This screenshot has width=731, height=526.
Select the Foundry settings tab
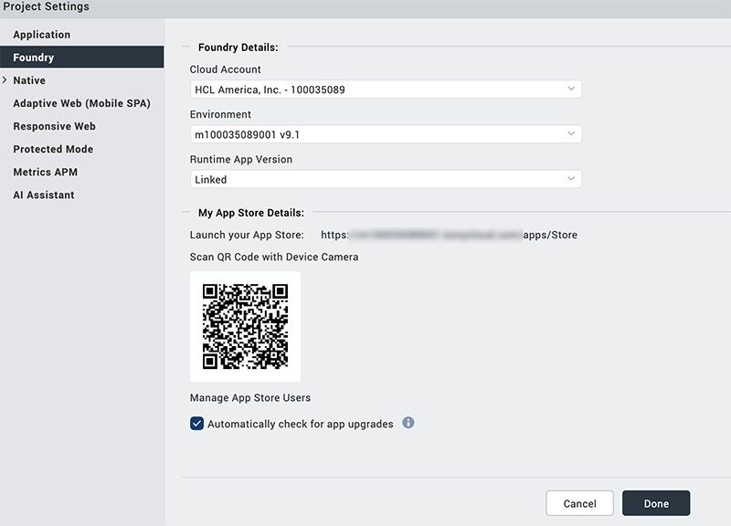click(x=34, y=58)
